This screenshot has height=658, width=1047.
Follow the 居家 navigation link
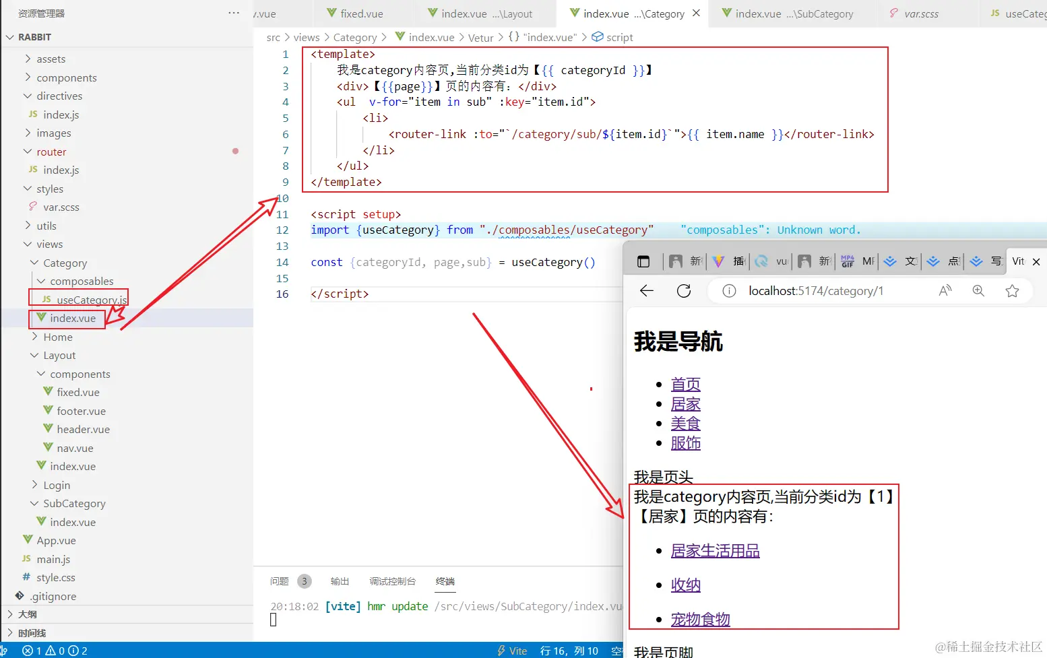click(685, 404)
